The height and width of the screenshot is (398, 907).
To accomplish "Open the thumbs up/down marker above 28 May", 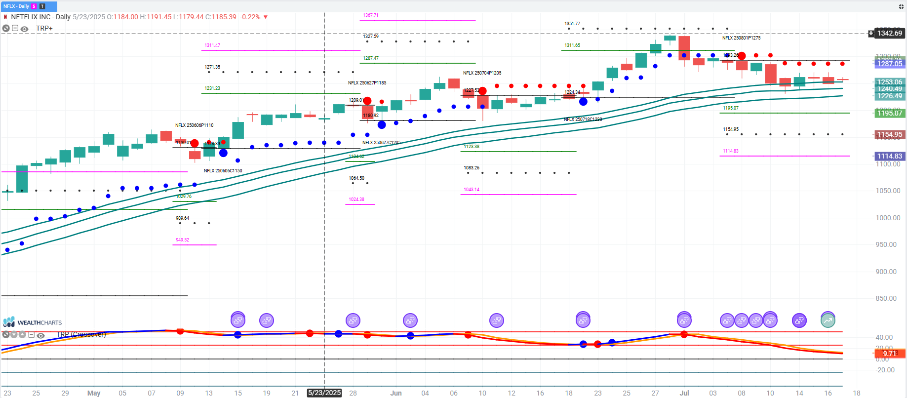I will tap(353, 320).
